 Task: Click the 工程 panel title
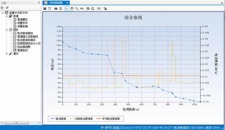pyautogui.click(x=3, y=3)
